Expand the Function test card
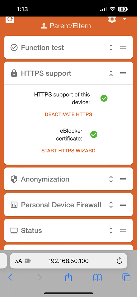Image resolution: width=137 pixels, height=297 pixels. tap(111, 48)
